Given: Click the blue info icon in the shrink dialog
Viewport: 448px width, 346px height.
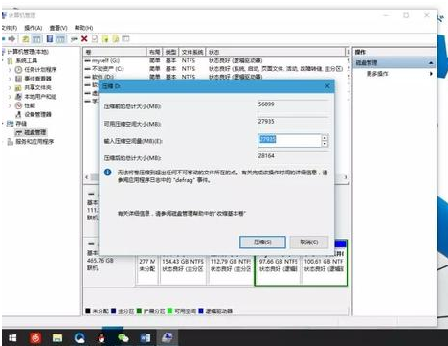Looking at the screenshot, I should (108, 173).
